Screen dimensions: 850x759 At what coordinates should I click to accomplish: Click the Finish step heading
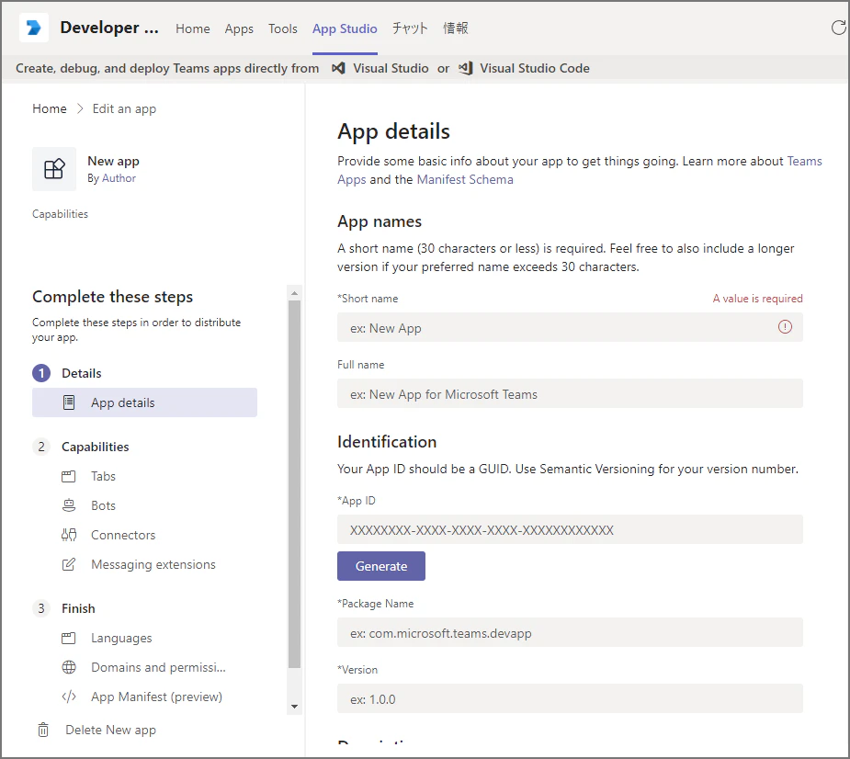(x=78, y=608)
